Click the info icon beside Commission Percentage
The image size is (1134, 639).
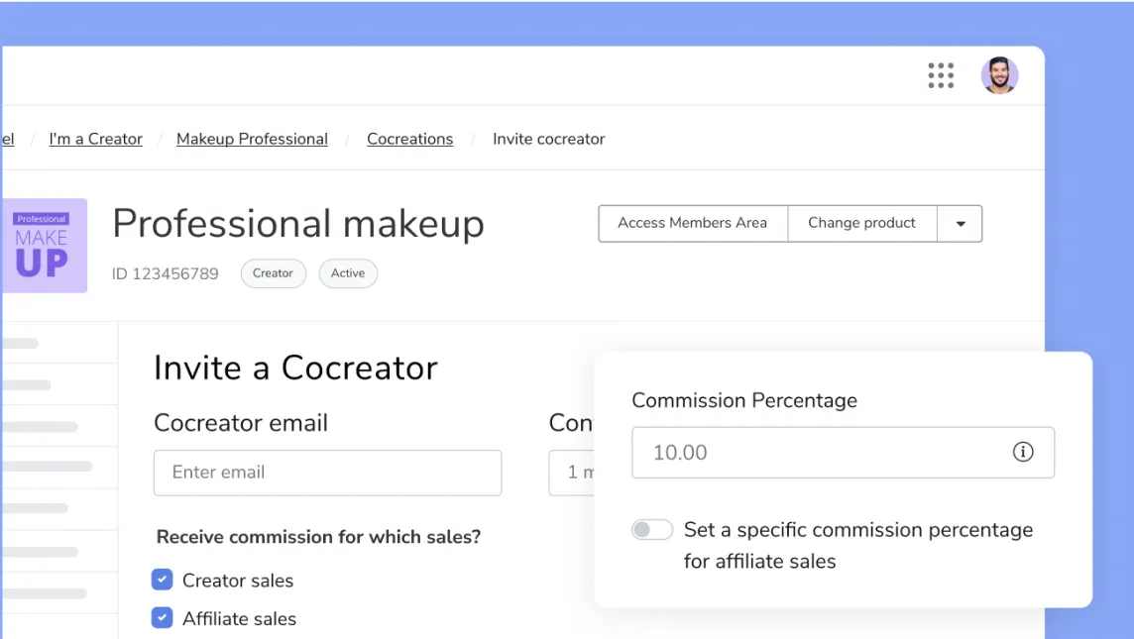click(x=1023, y=452)
